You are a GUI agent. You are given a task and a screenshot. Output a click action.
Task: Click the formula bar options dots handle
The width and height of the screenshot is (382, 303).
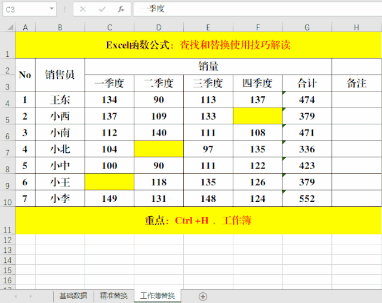pyautogui.click(x=65, y=9)
